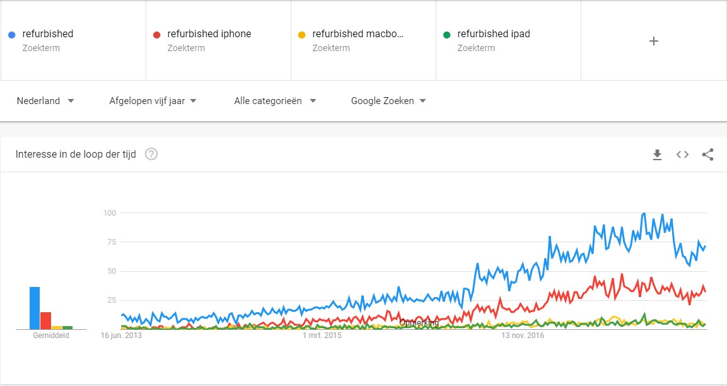This screenshot has height=386, width=727.
Task: Click the red dot for 'refurbished iphone'
Action: pyautogui.click(x=158, y=34)
